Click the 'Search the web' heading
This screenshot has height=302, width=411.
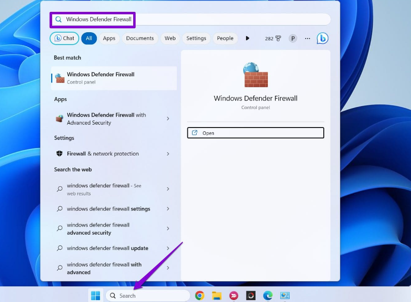73,169
